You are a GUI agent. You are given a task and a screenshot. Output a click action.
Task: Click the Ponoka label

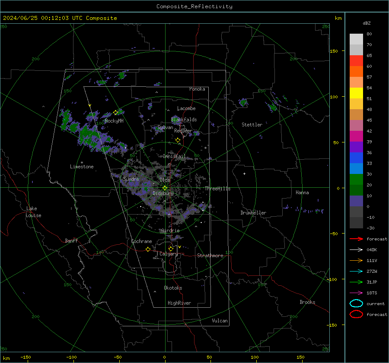pos(197,89)
